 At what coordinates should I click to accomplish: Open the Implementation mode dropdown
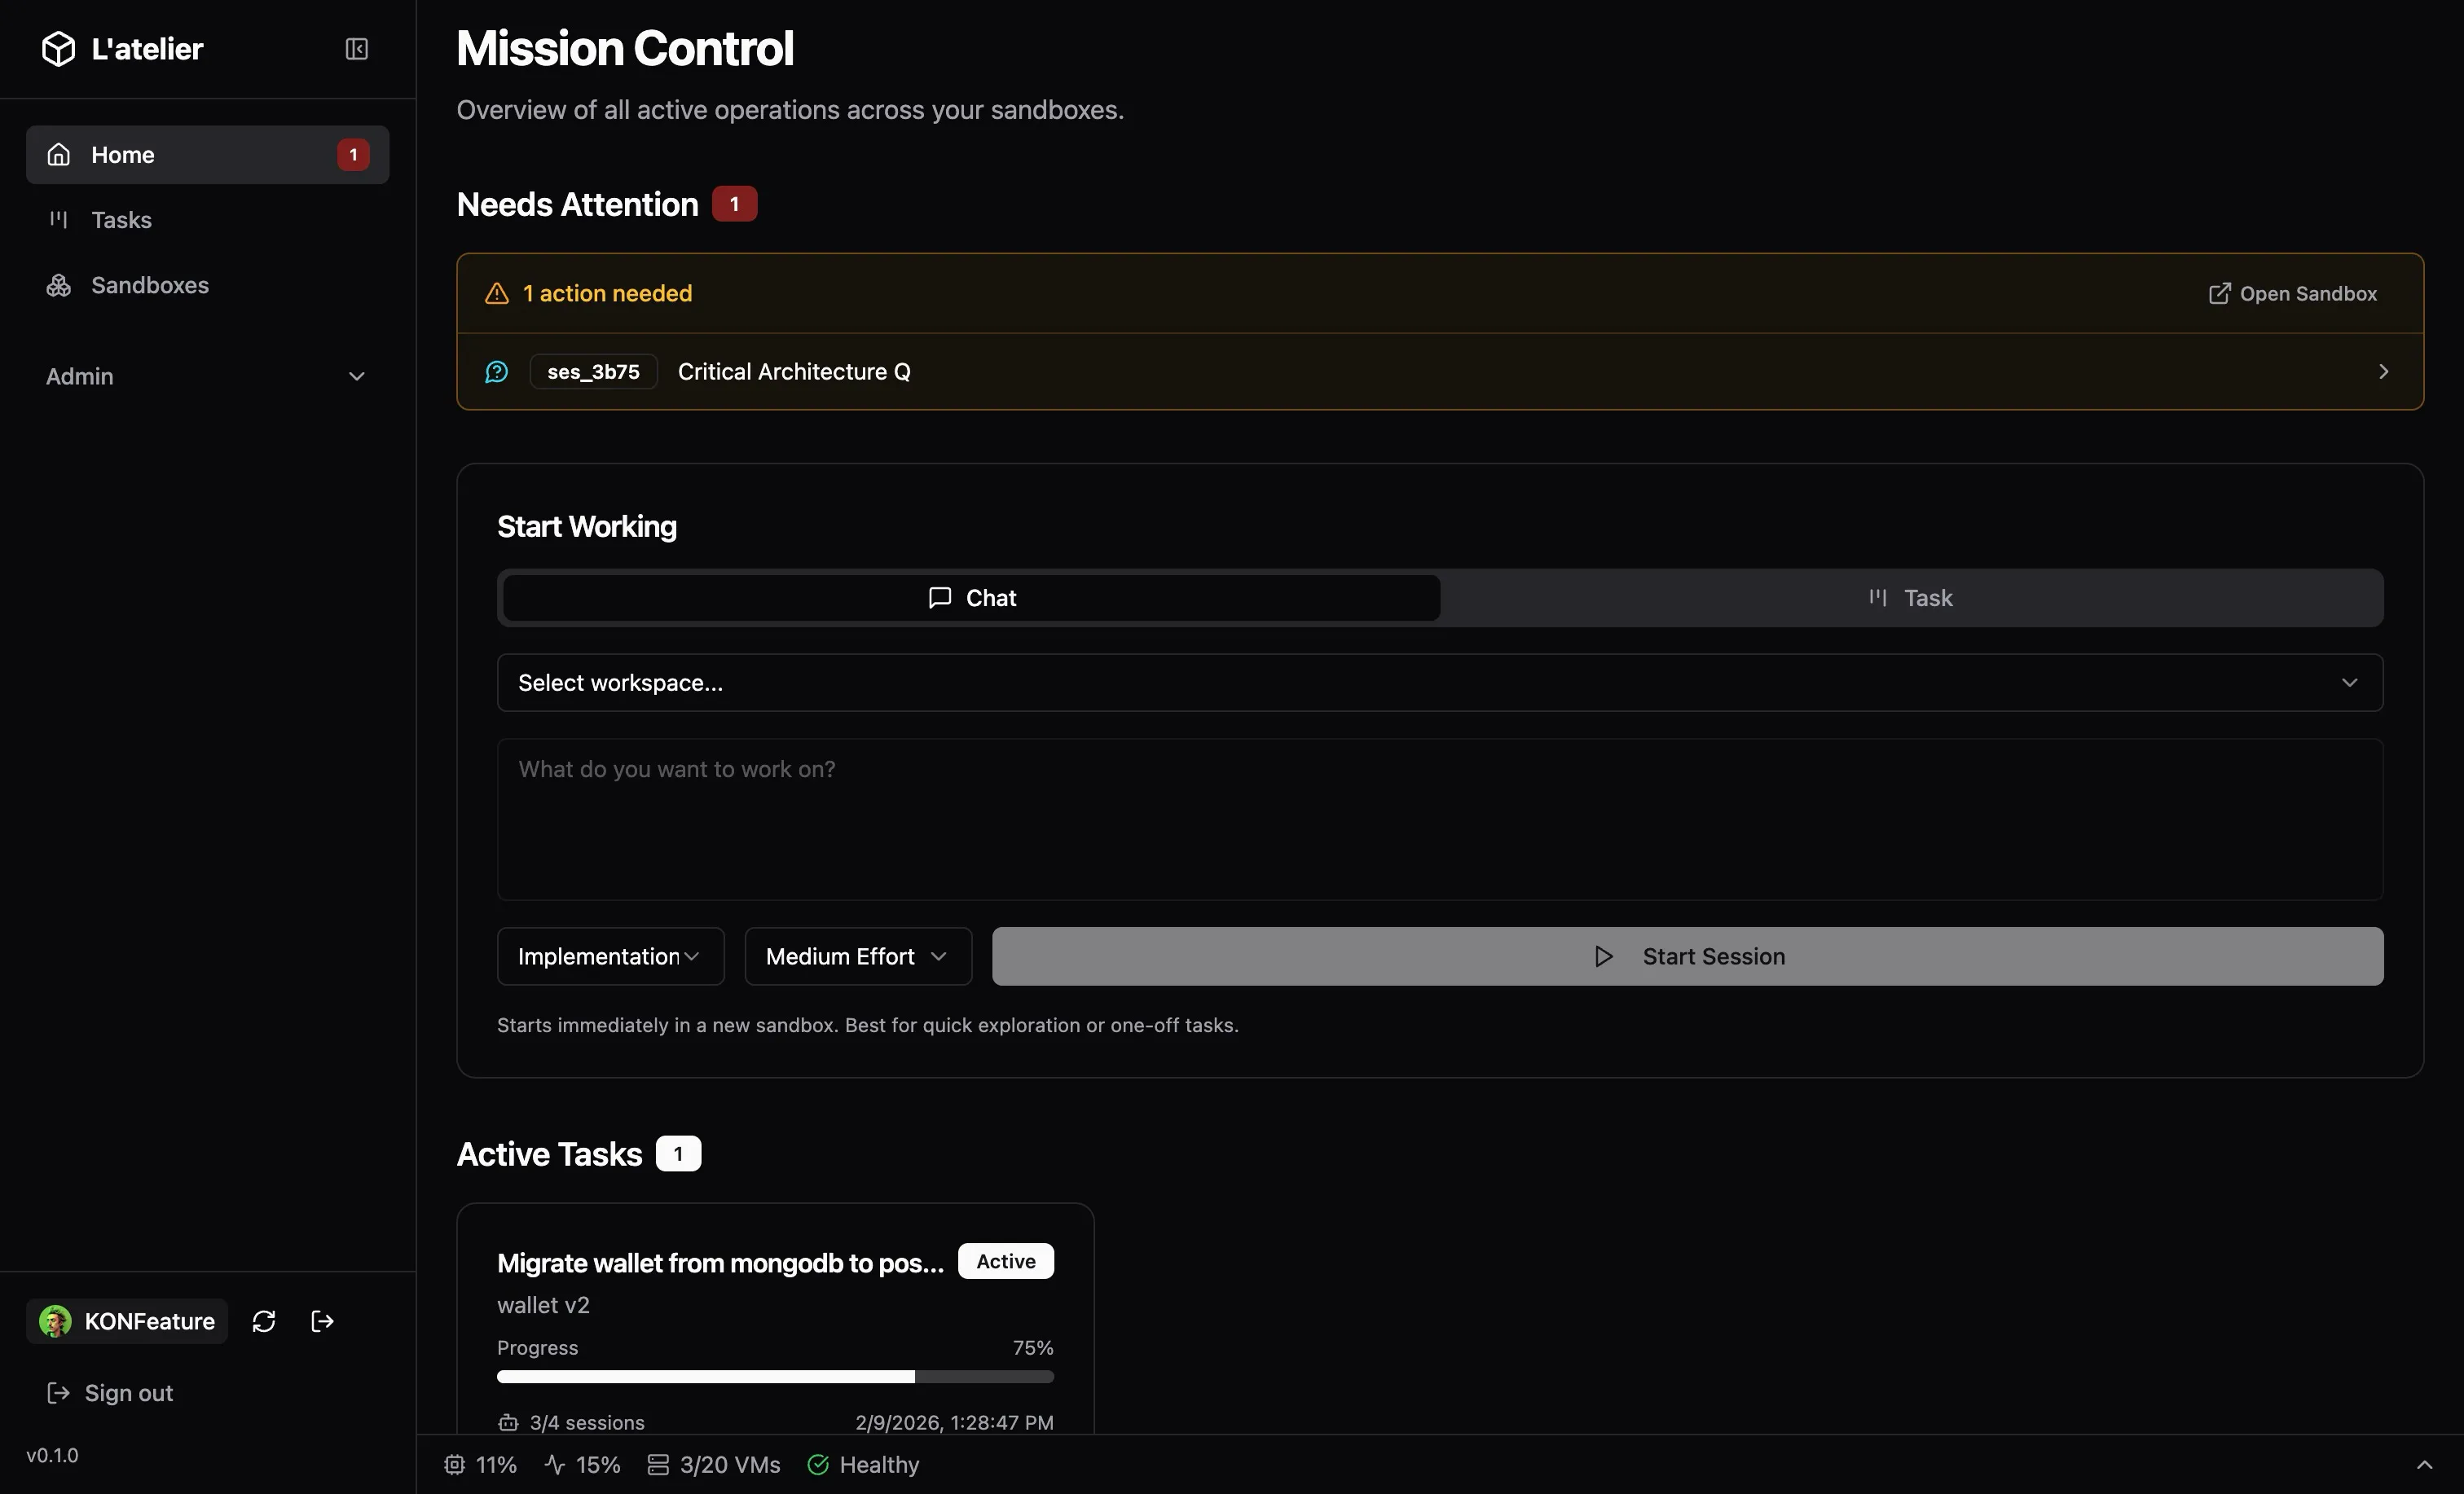pos(610,956)
